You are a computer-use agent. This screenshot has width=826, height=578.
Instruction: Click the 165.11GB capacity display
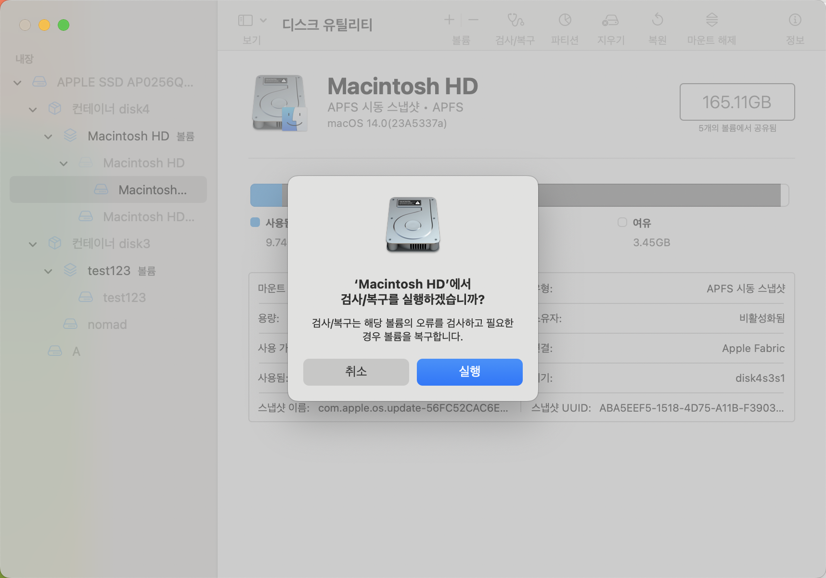[x=736, y=102]
